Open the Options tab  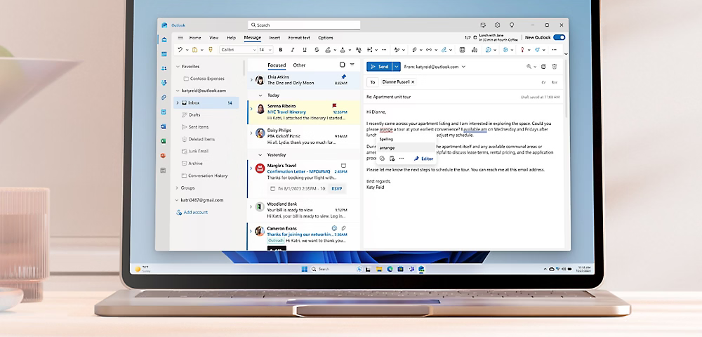click(x=326, y=38)
